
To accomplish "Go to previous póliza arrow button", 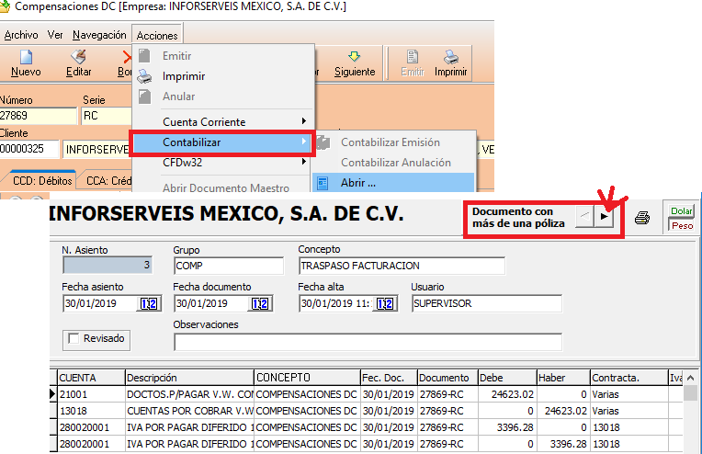I will pos(584,216).
